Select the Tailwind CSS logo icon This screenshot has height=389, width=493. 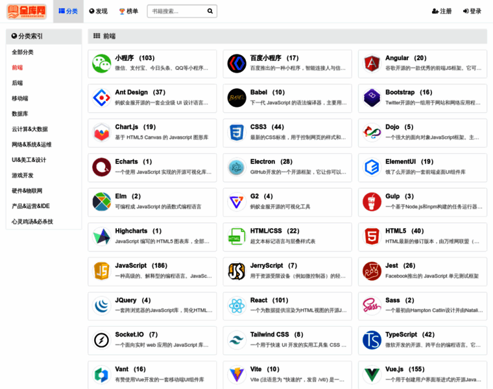(x=237, y=340)
